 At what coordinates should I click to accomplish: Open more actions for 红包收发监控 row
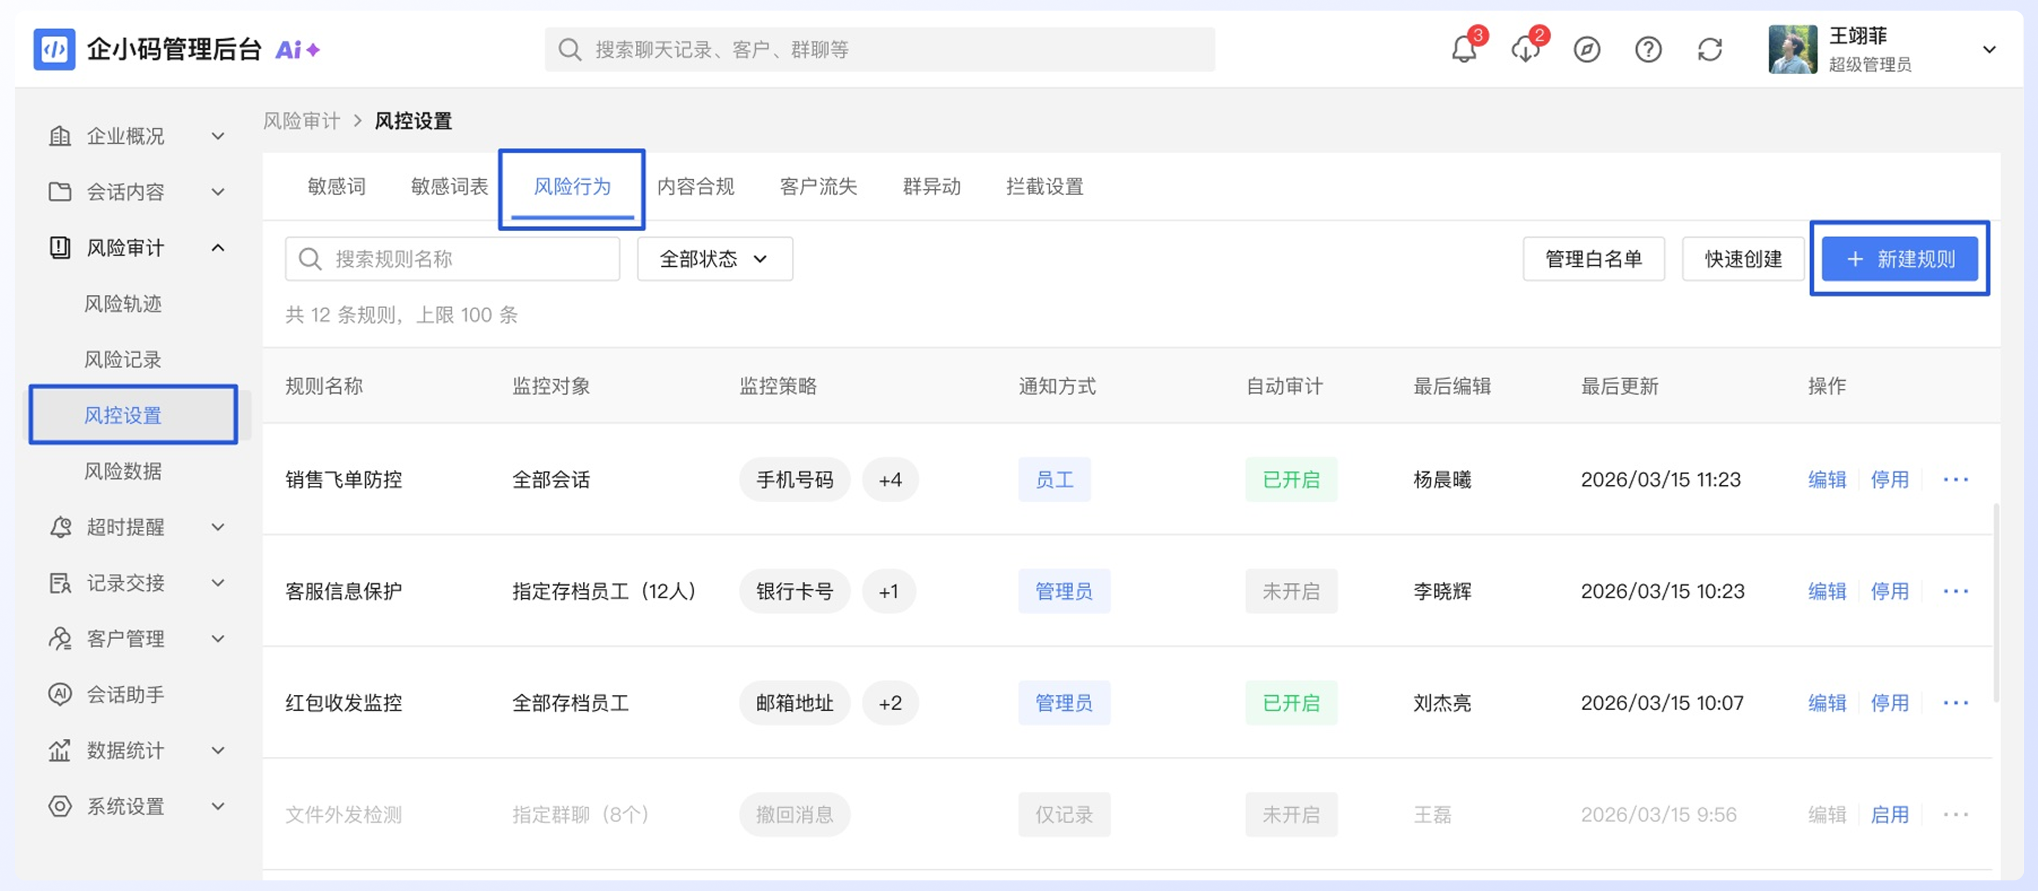(x=1956, y=702)
